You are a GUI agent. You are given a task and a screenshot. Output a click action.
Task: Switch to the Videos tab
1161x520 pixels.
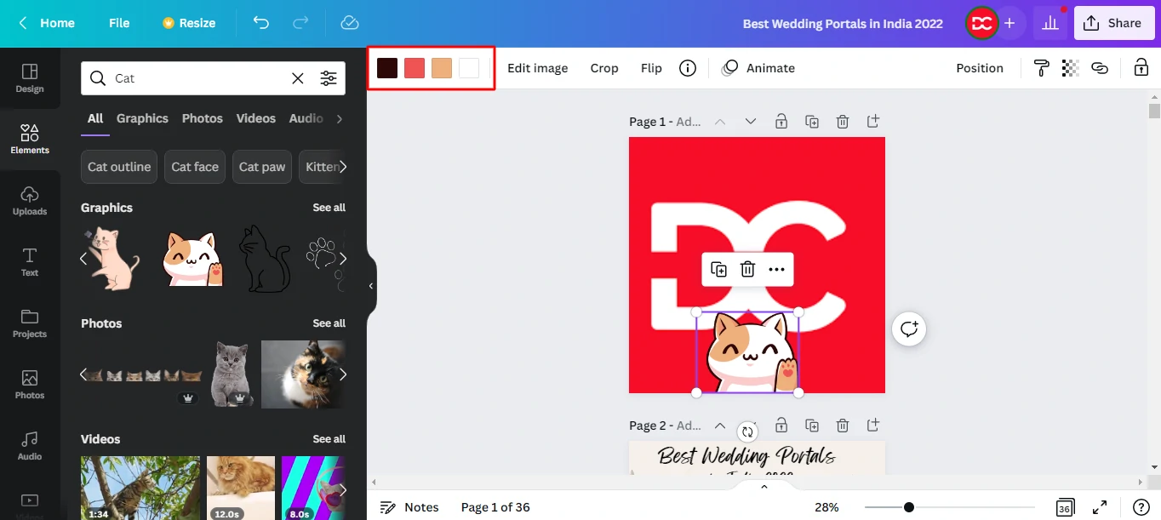tap(256, 118)
